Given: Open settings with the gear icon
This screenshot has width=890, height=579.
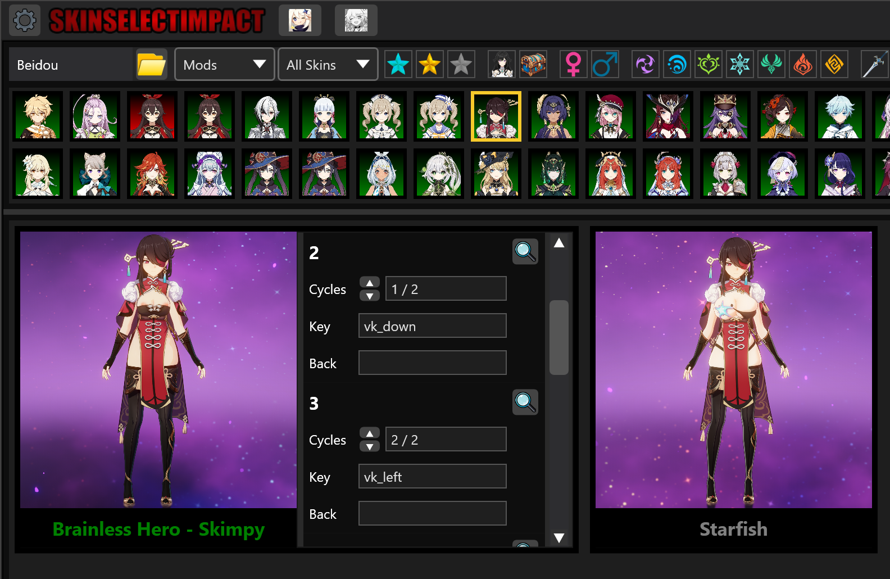Looking at the screenshot, I should coord(24,20).
